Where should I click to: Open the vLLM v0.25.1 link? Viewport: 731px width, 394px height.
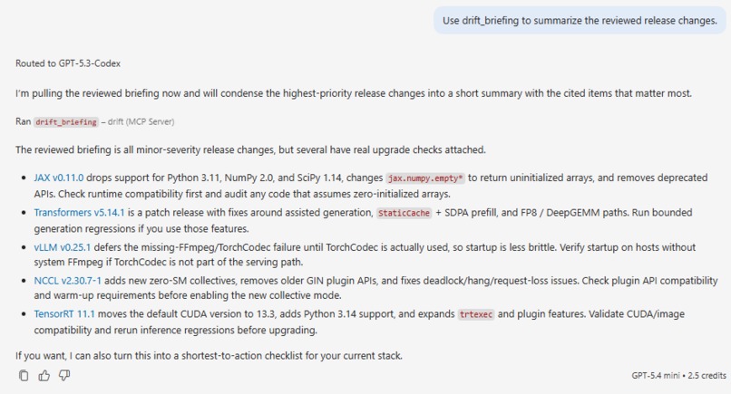click(63, 247)
